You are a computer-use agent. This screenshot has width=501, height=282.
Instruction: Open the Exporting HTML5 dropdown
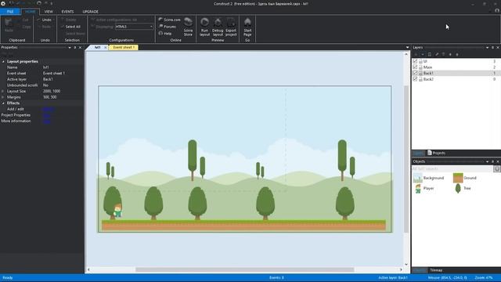134,27
